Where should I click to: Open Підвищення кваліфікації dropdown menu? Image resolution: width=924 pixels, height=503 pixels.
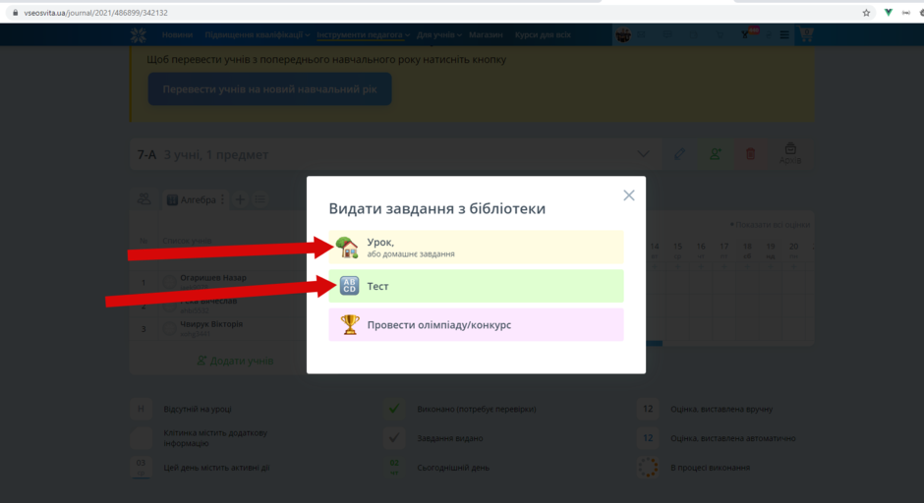[x=257, y=34]
